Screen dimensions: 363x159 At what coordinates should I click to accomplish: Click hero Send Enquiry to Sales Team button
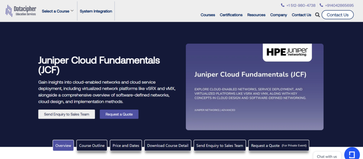click(67, 114)
